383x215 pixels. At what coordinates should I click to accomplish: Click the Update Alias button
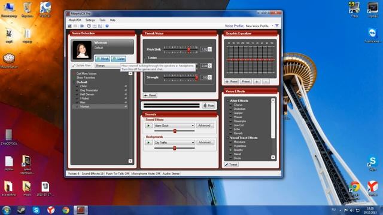81,66
